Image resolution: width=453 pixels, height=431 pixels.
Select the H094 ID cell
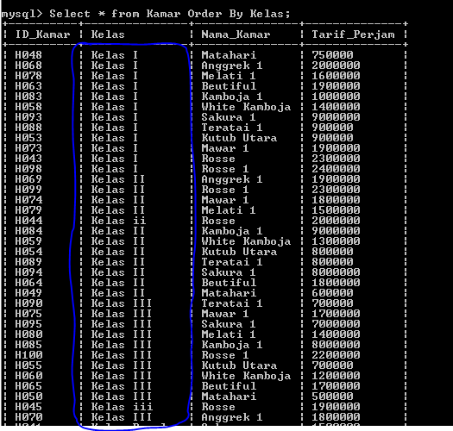(x=28, y=272)
